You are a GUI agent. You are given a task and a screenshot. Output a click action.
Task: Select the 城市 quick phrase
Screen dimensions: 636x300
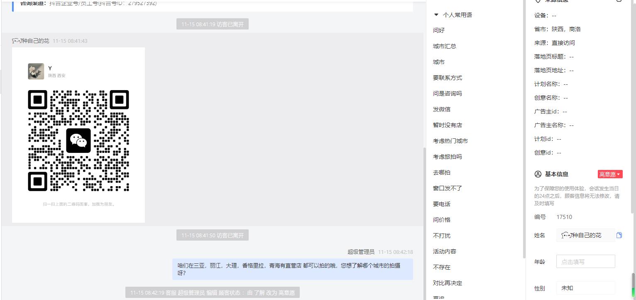(439, 62)
